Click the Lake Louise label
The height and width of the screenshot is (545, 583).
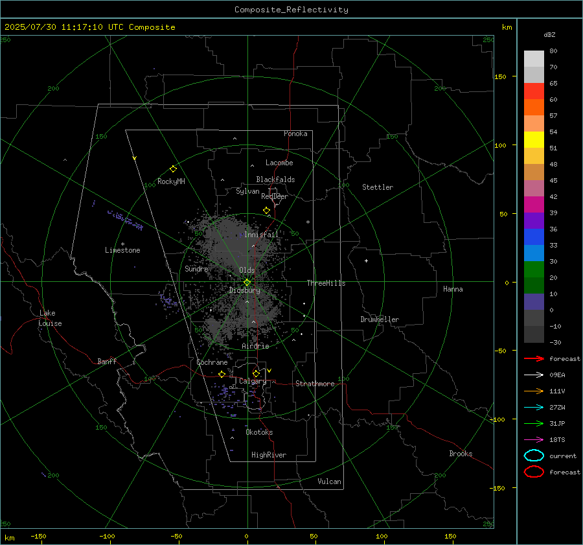50,318
